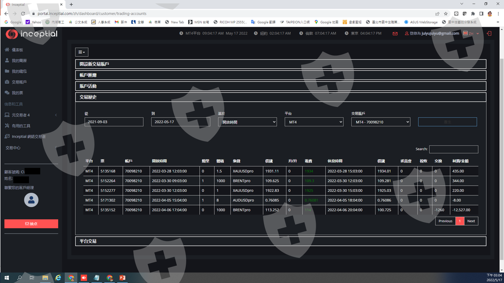The image size is (504, 283).
Task: Open the 基於 open time dropdown
Action: point(247,122)
